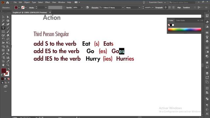Select the Width tool
Image resolution: width=210 pixels, height=118 pixels.
[3, 43]
